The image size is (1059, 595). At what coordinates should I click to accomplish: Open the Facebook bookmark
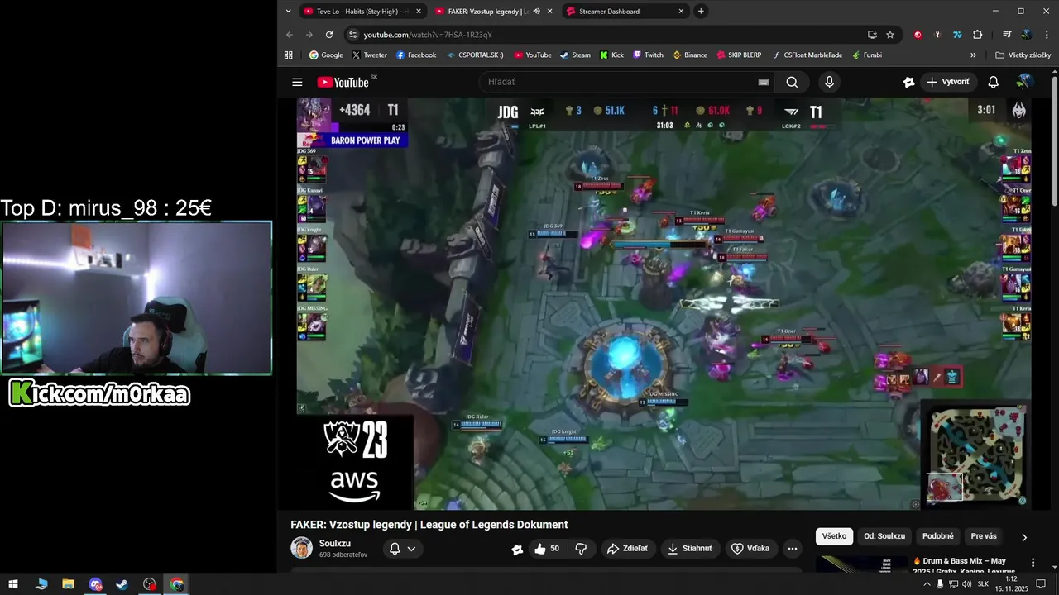(x=415, y=55)
